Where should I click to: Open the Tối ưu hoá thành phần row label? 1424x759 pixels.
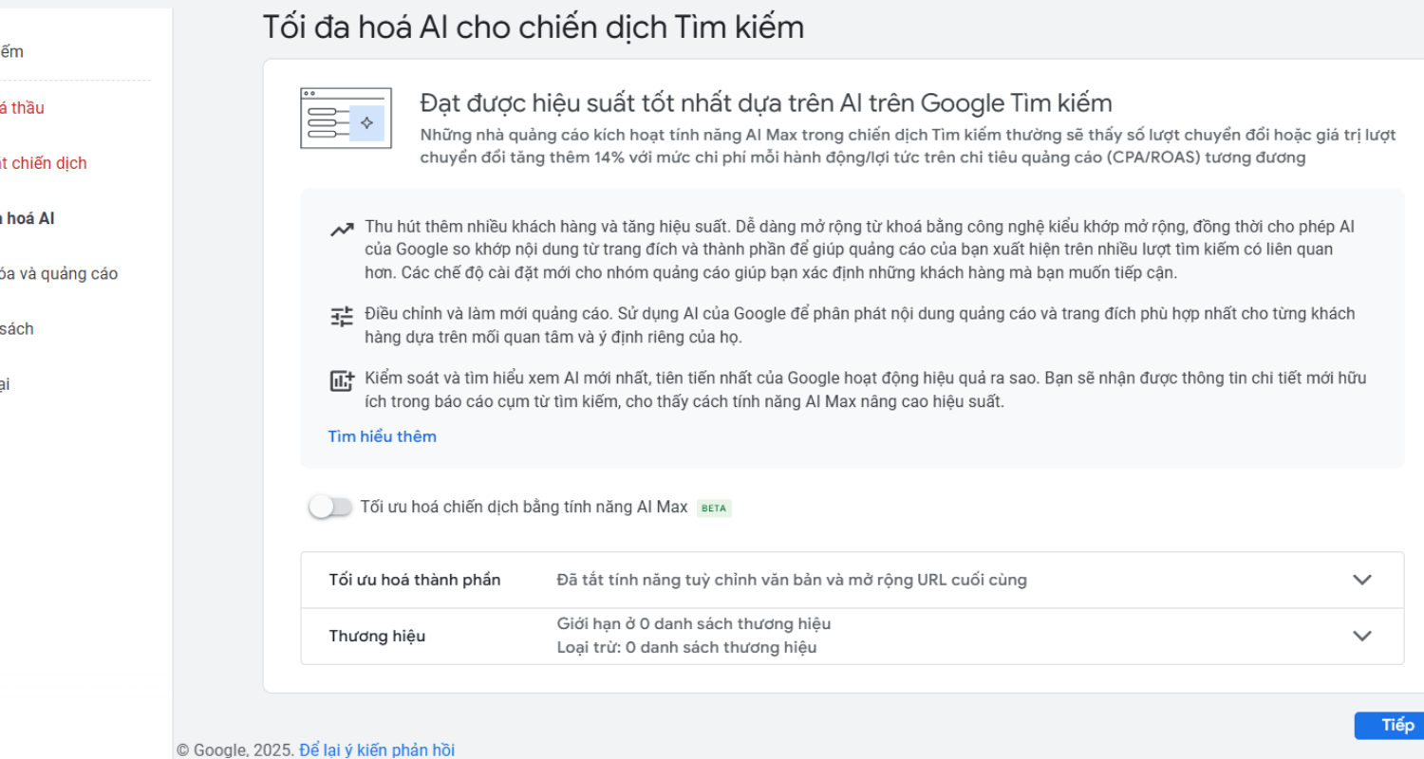pos(415,580)
